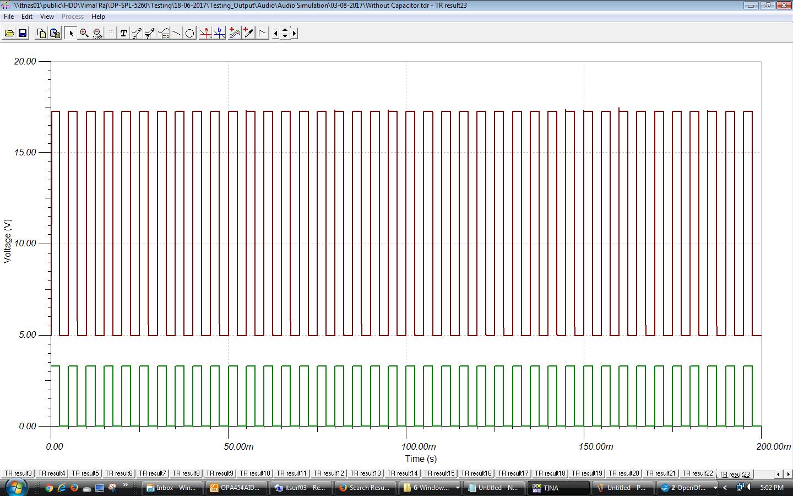793x496 pixels.
Task: Click the add more curves icon
Action: 235,33
